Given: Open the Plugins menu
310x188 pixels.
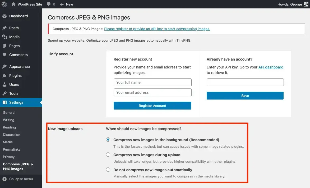Looking at the screenshot, I should click(15, 76).
